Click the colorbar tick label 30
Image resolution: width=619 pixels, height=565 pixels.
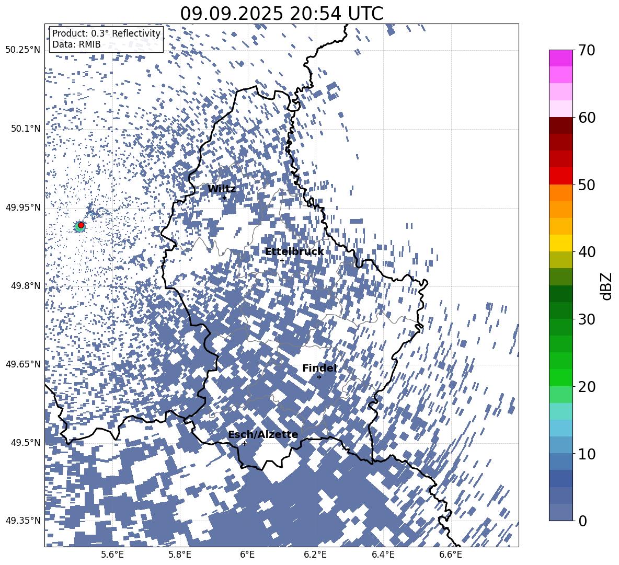click(x=587, y=319)
